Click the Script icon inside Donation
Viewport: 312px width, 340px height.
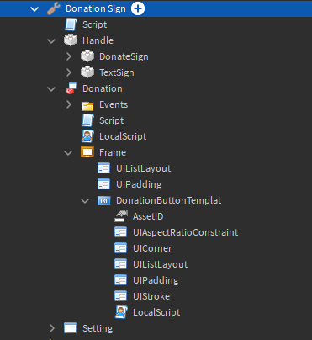pyautogui.click(x=87, y=120)
